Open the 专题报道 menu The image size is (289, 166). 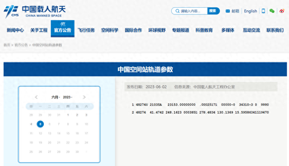click(x=181, y=30)
